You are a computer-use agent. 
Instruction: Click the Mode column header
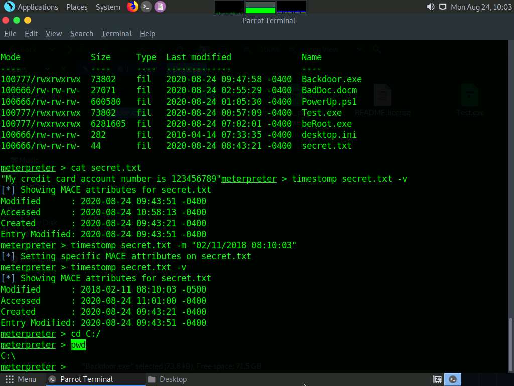pyautogui.click(x=11, y=57)
